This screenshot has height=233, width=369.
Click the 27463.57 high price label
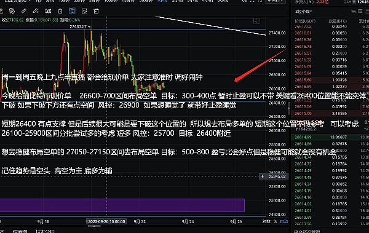[x=78, y=27]
